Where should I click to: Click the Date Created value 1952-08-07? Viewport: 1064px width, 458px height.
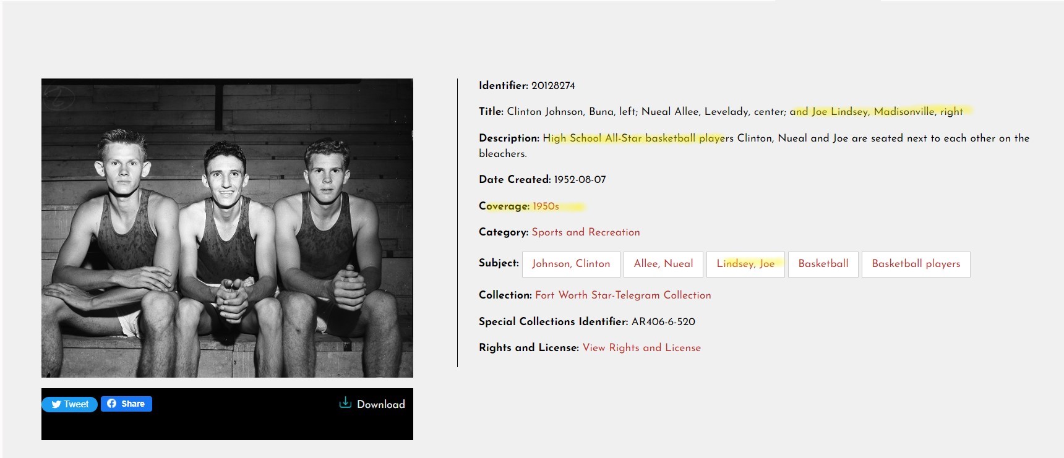(x=580, y=179)
